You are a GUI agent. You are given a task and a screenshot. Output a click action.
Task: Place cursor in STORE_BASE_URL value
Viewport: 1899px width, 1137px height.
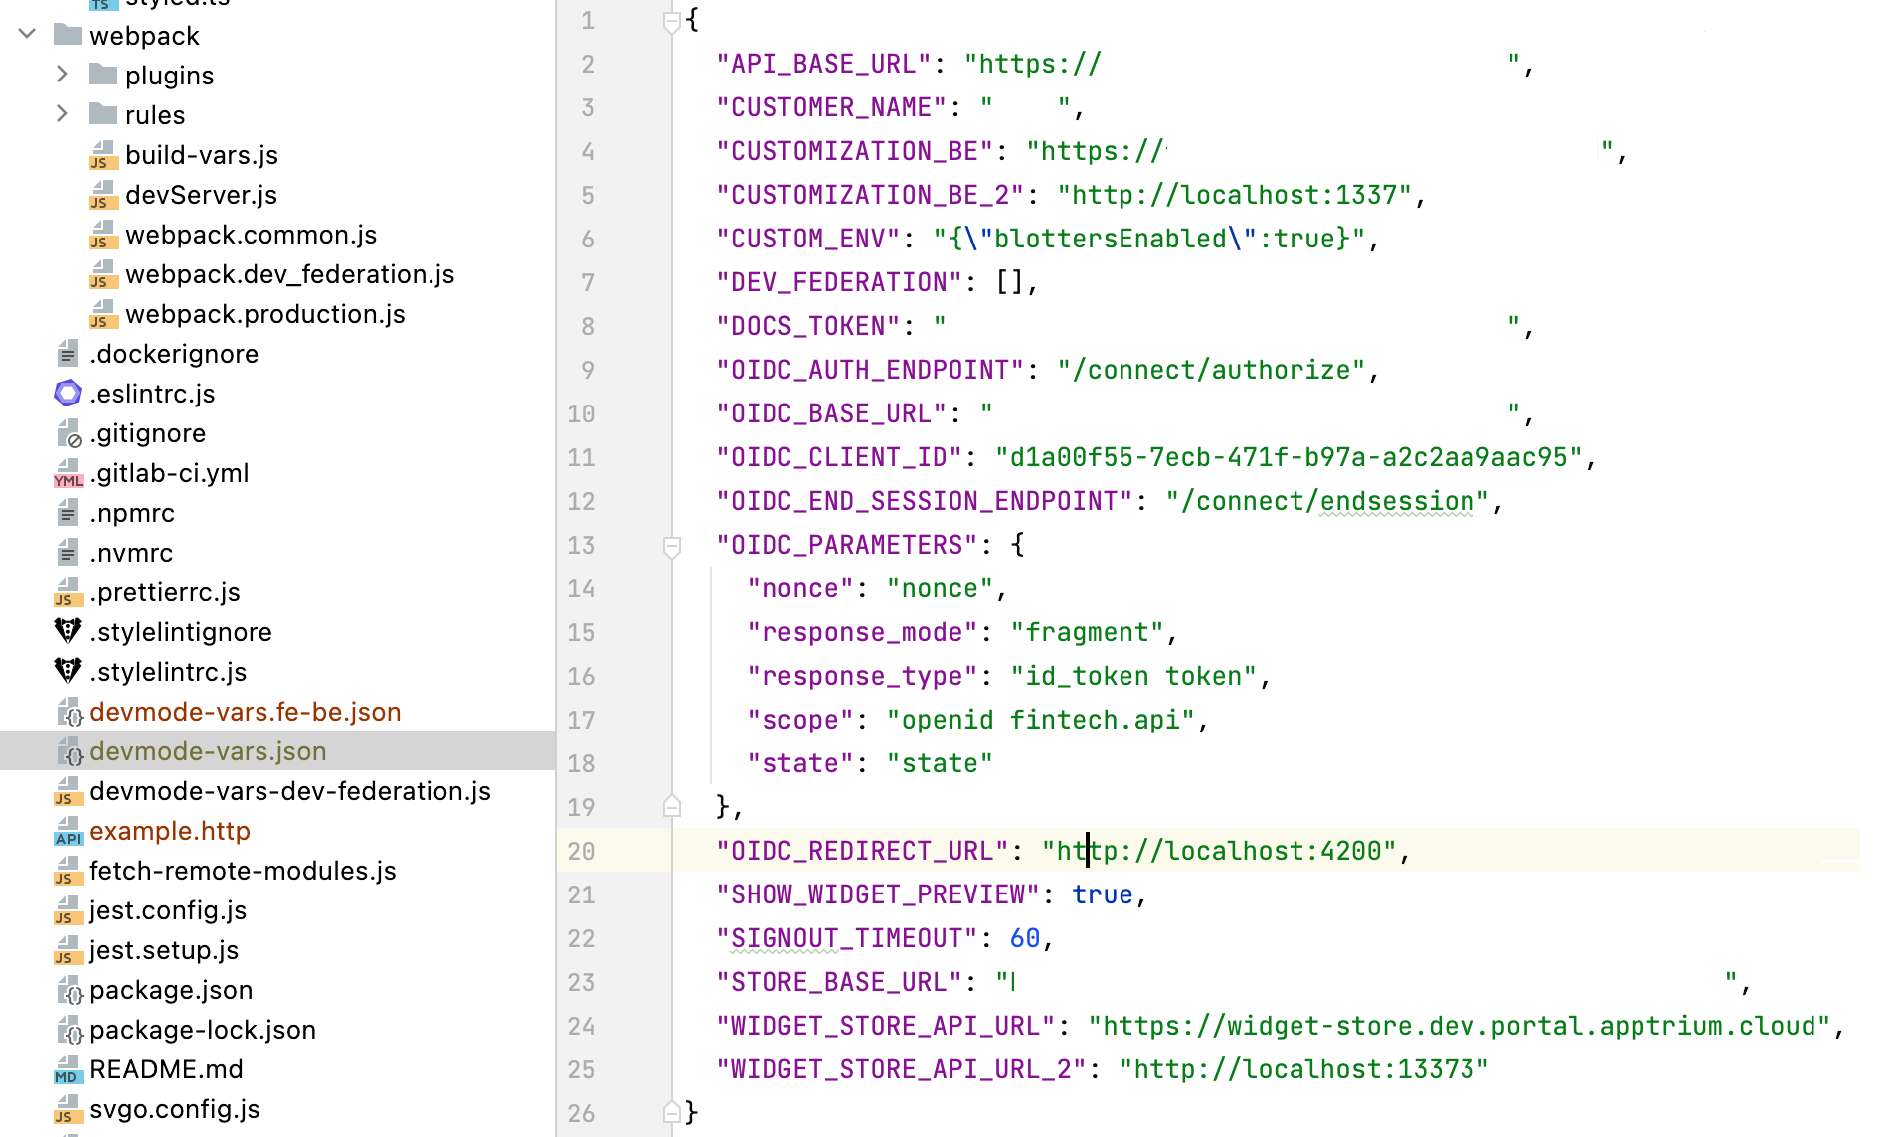[x=1371, y=982]
